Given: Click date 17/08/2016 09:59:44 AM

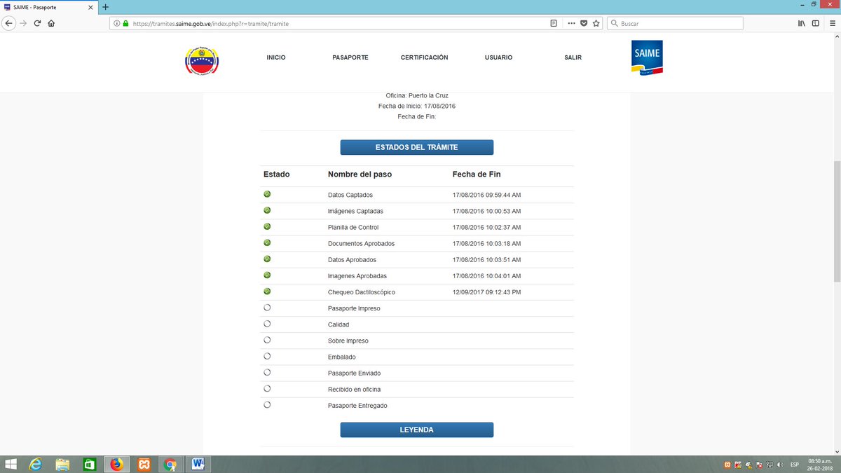Looking at the screenshot, I should pyautogui.click(x=486, y=195).
